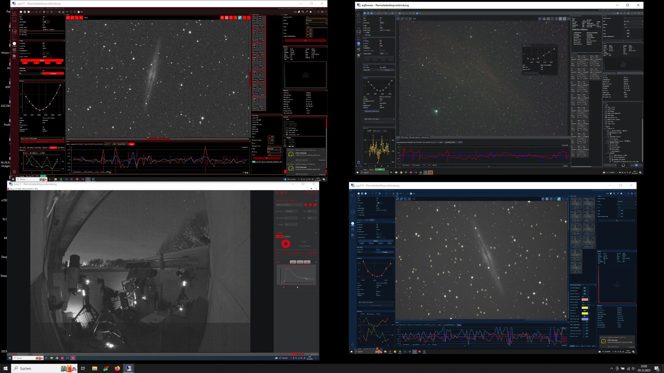Toggle Sync switch in cgxl11 plate solving panel
Viewport: 664px width, 373px height.
click(x=271, y=137)
